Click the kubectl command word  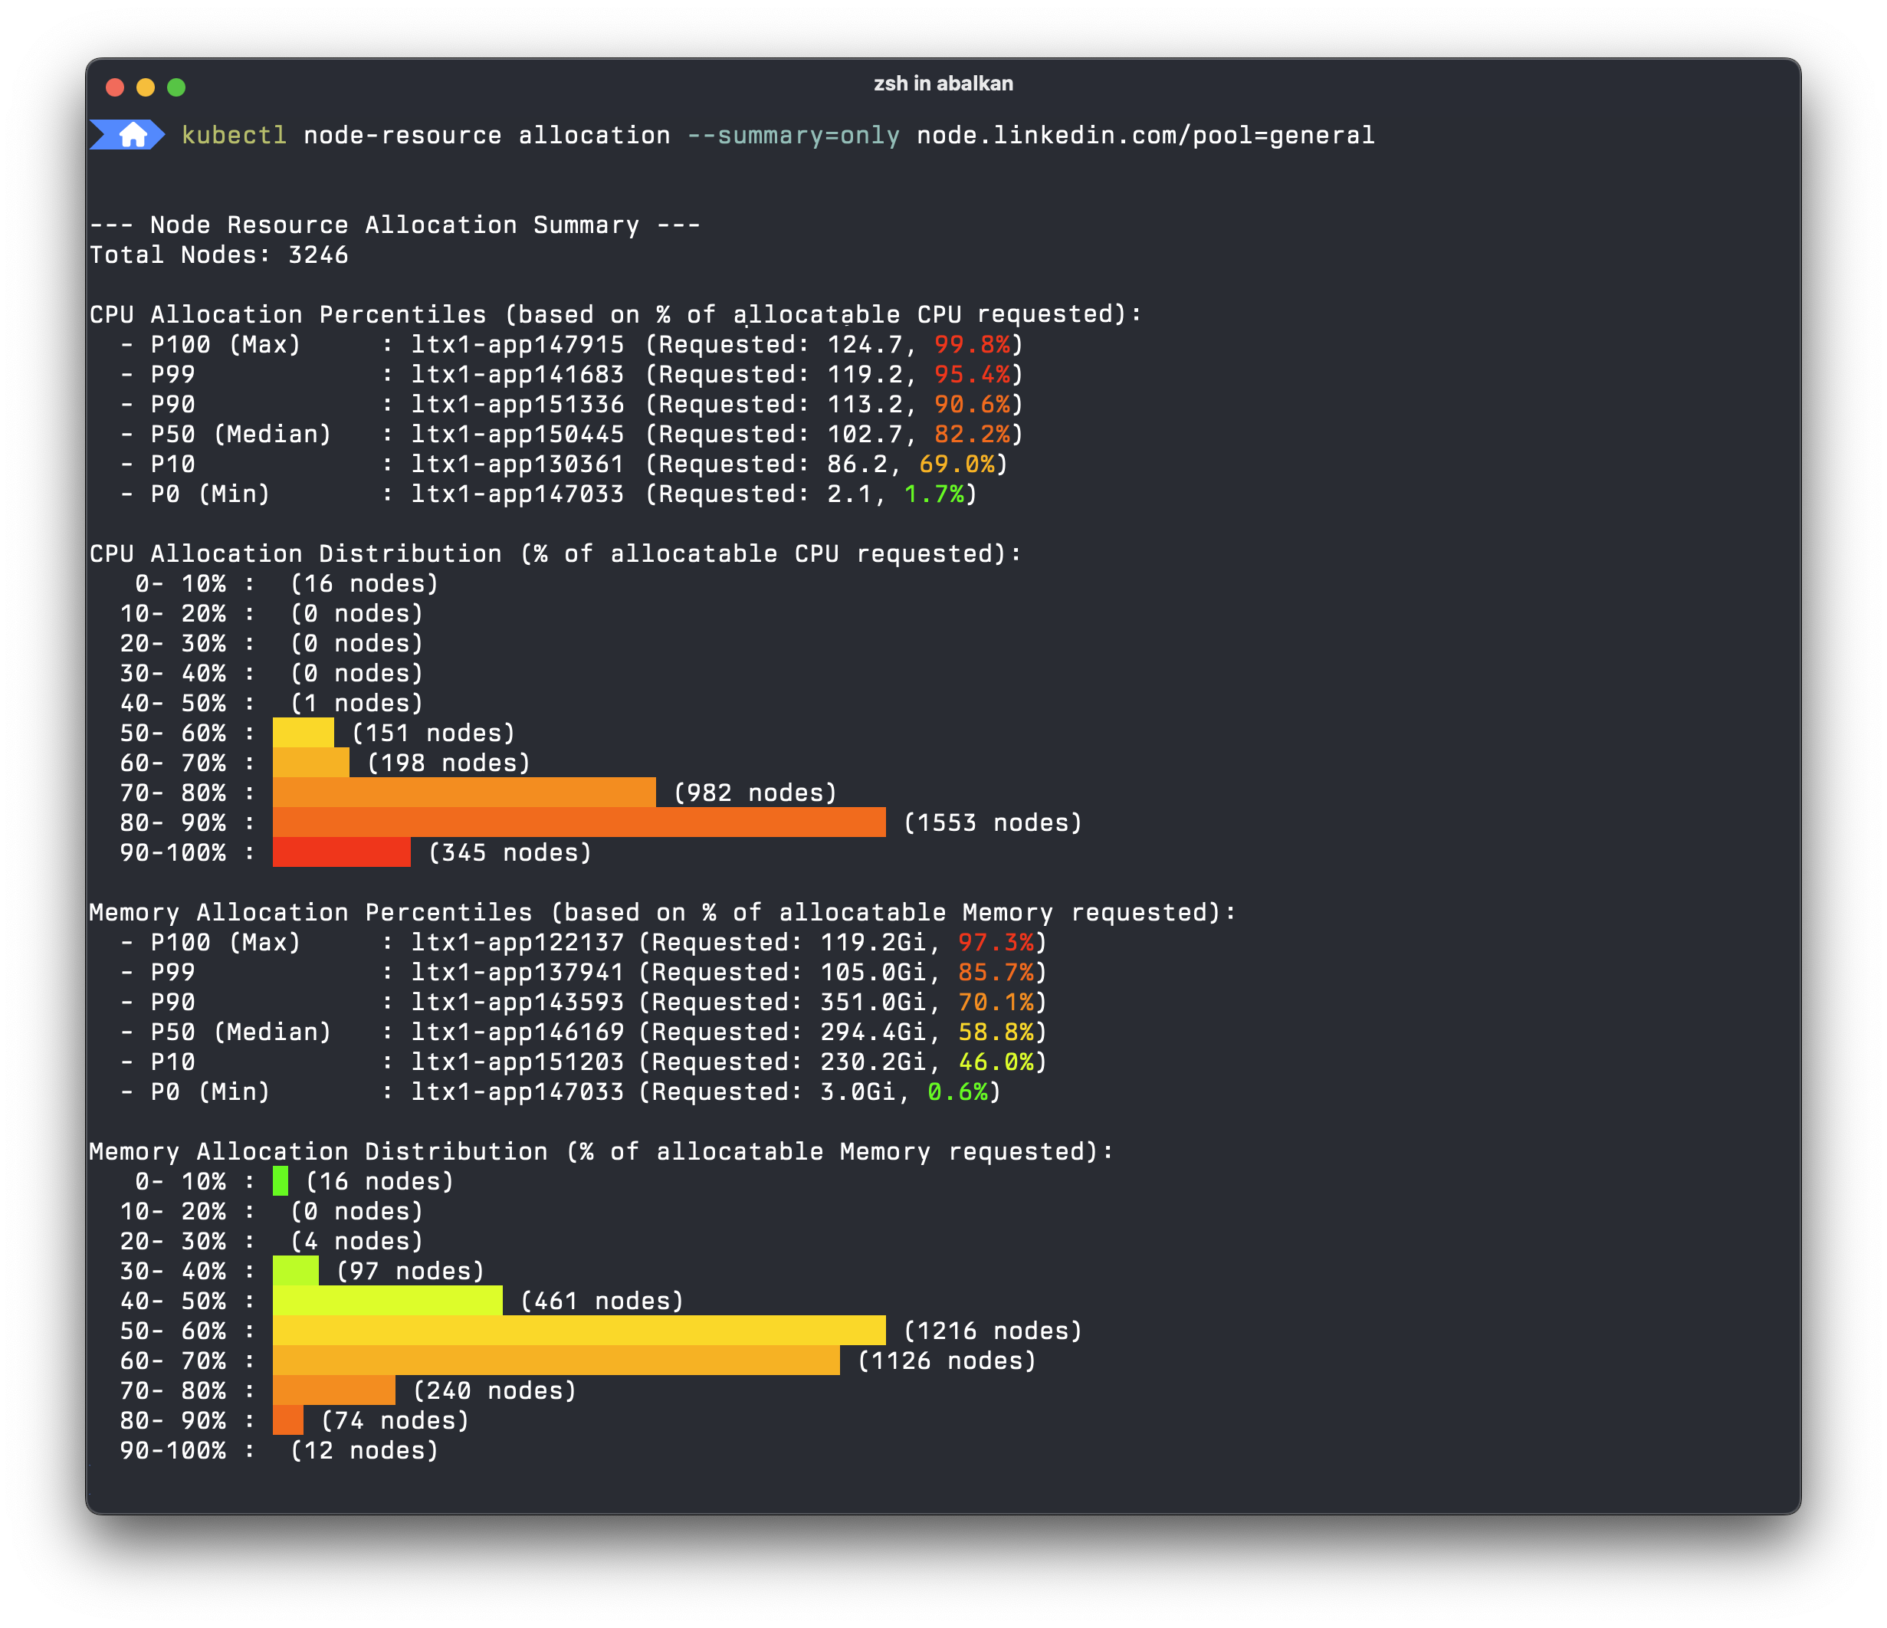(x=234, y=136)
